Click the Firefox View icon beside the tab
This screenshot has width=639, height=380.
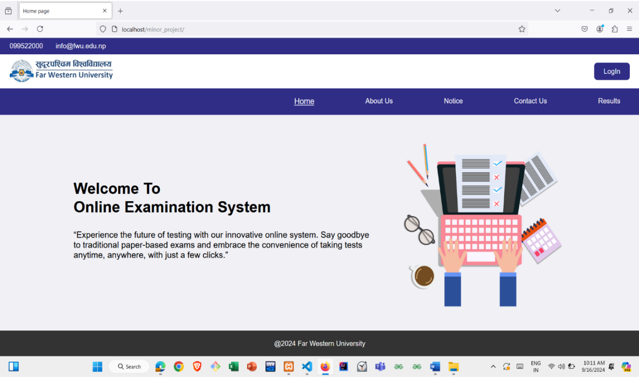[8, 11]
